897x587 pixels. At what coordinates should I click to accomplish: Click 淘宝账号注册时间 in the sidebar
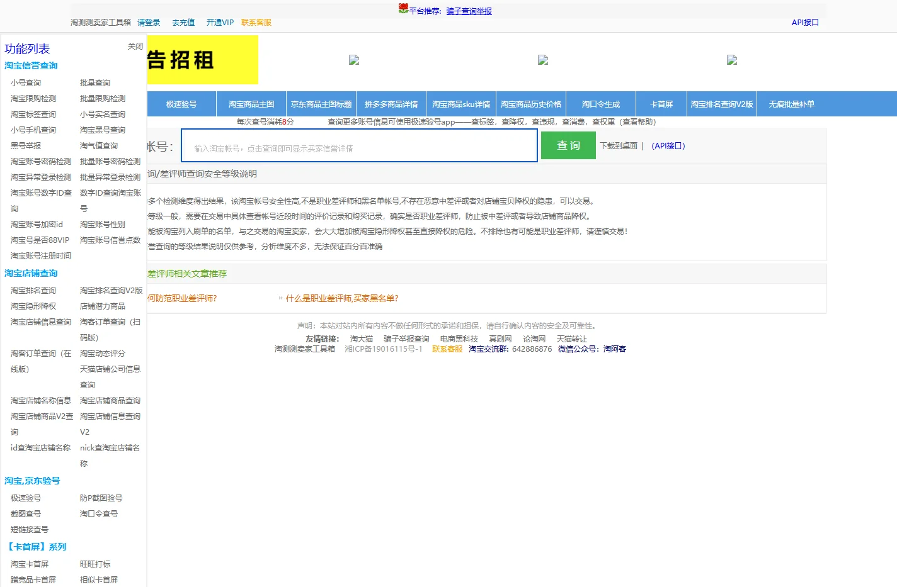[41, 256]
